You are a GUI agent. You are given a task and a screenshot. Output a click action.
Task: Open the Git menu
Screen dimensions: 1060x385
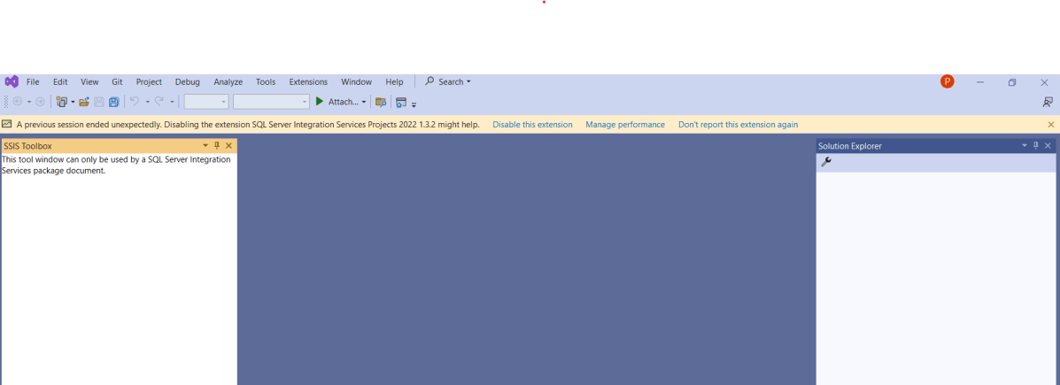[117, 81]
